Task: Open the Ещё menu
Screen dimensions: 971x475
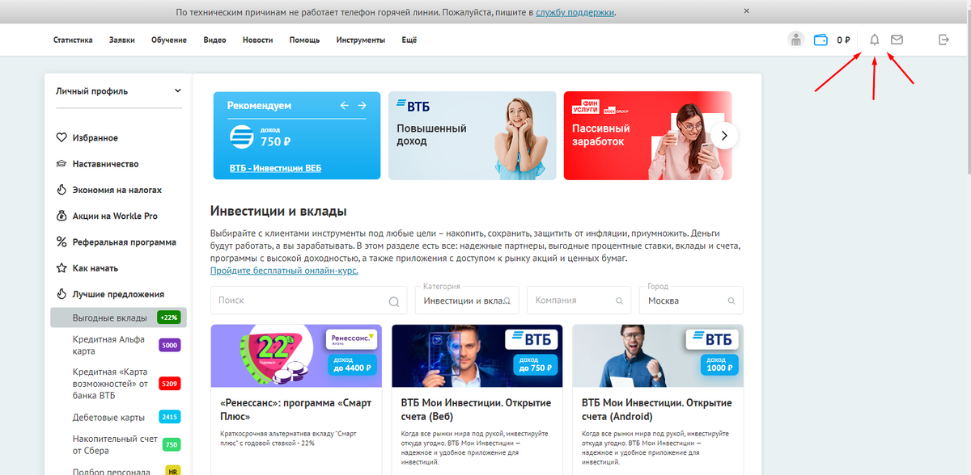Action: (x=409, y=40)
